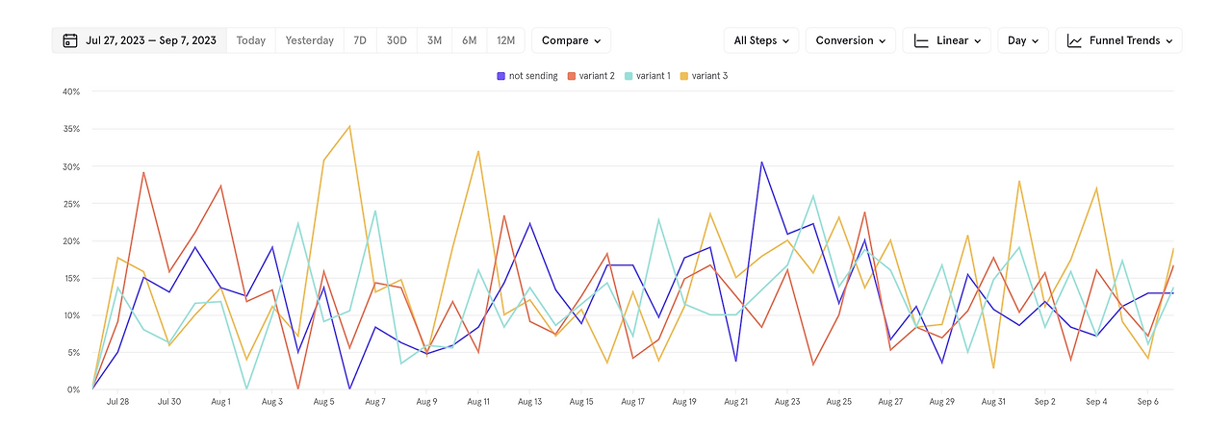1232x426 pixels.
Task: Toggle the 'variant 1' legend series
Action: [647, 76]
